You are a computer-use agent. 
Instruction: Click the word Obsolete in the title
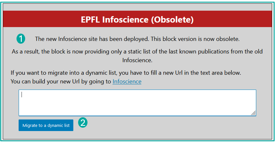click(x=172, y=19)
